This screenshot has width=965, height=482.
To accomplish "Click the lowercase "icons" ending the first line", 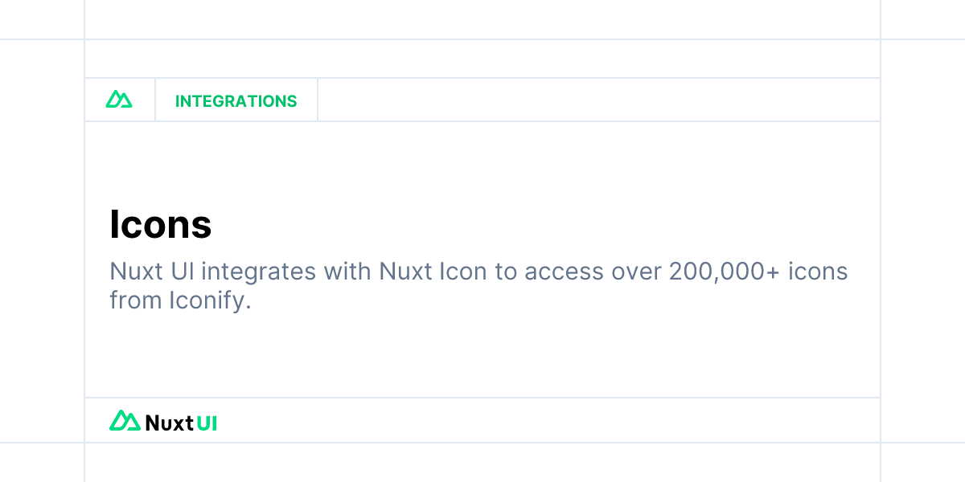I will point(818,272).
